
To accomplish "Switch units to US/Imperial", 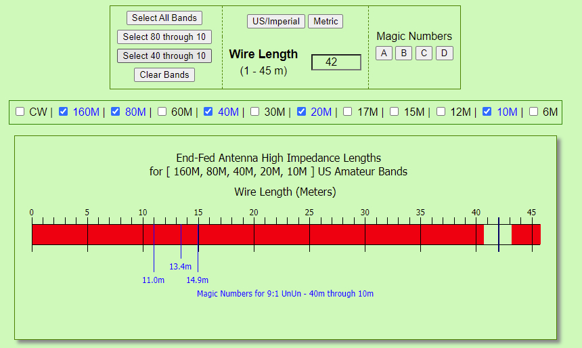I will coord(275,21).
